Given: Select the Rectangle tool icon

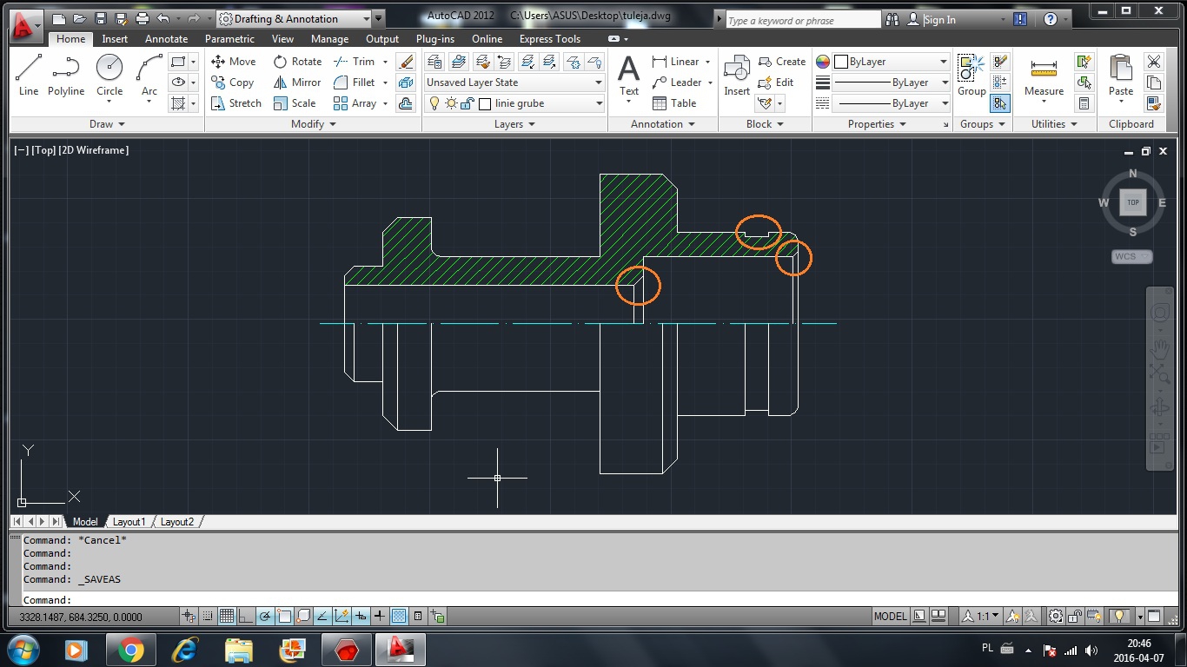Looking at the screenshot, I should (178, 62).
